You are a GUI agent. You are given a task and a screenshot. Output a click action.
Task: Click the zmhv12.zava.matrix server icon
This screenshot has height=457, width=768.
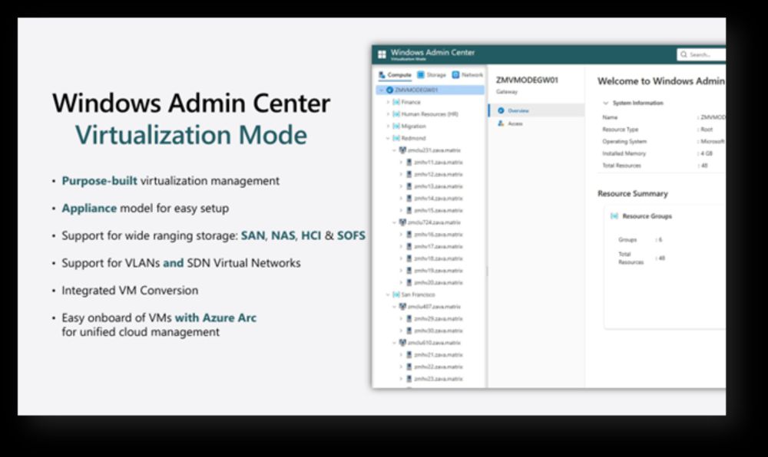click(x=409, y=174)
